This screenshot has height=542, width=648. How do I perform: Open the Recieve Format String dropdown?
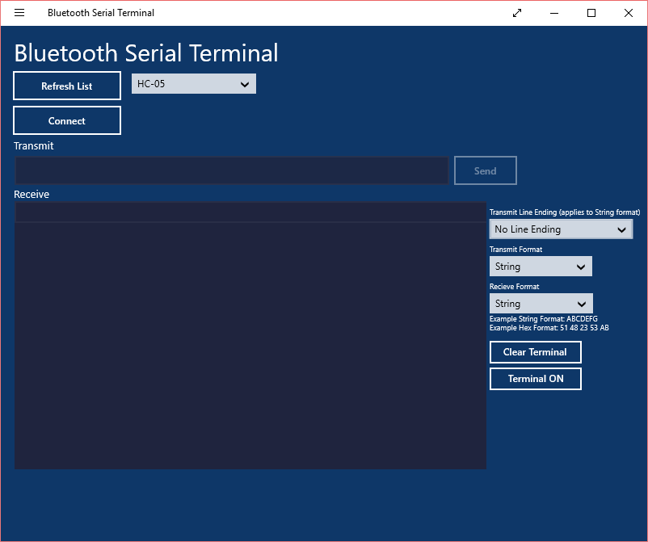coord(541,304)
